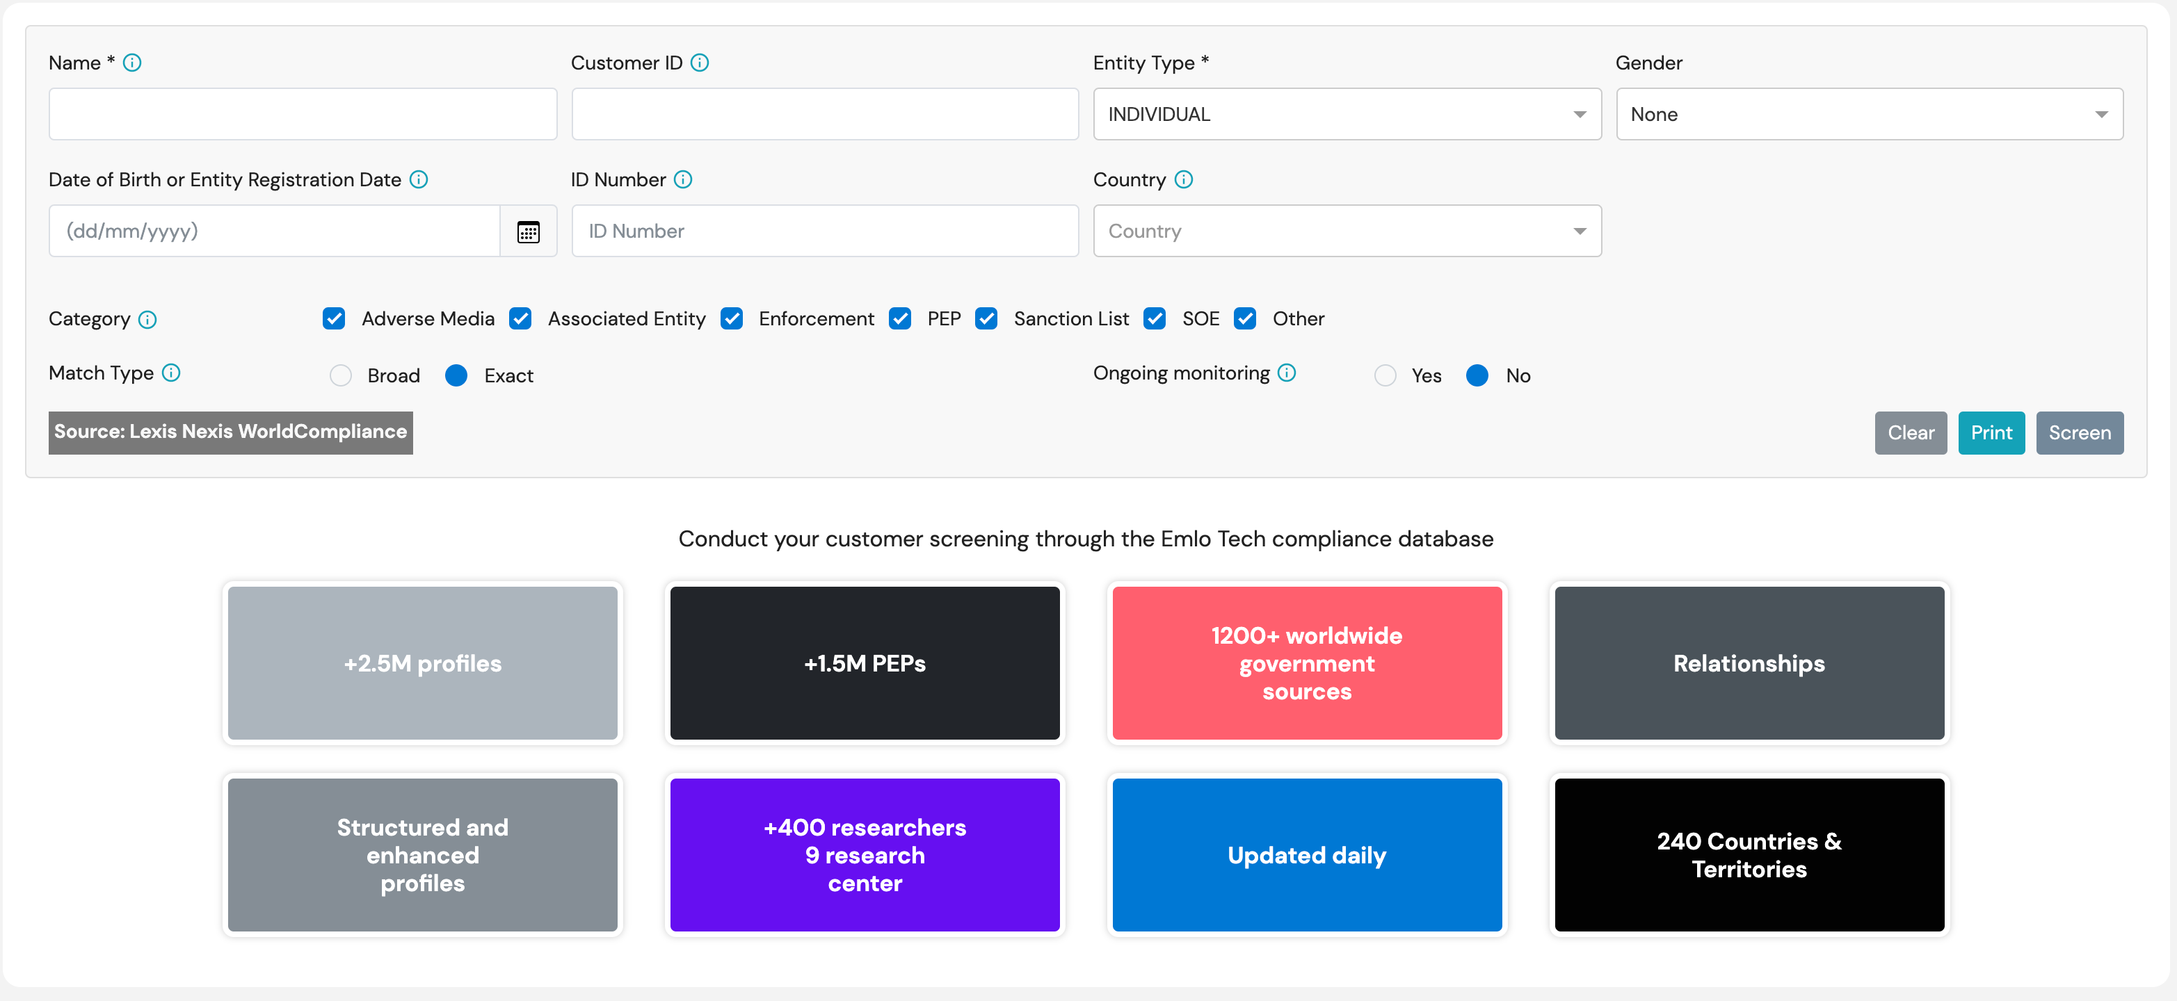Click the Customer ID info icon
2177x1001 pixels.
[x=699, y=63]
